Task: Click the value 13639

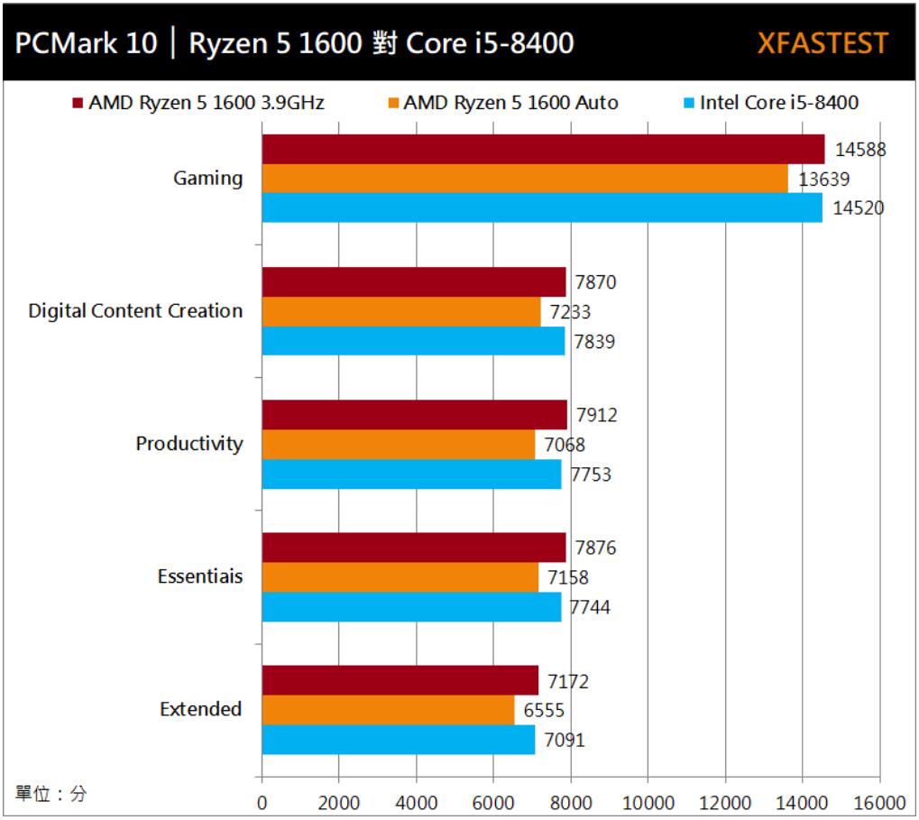Action: pos(824,179)
